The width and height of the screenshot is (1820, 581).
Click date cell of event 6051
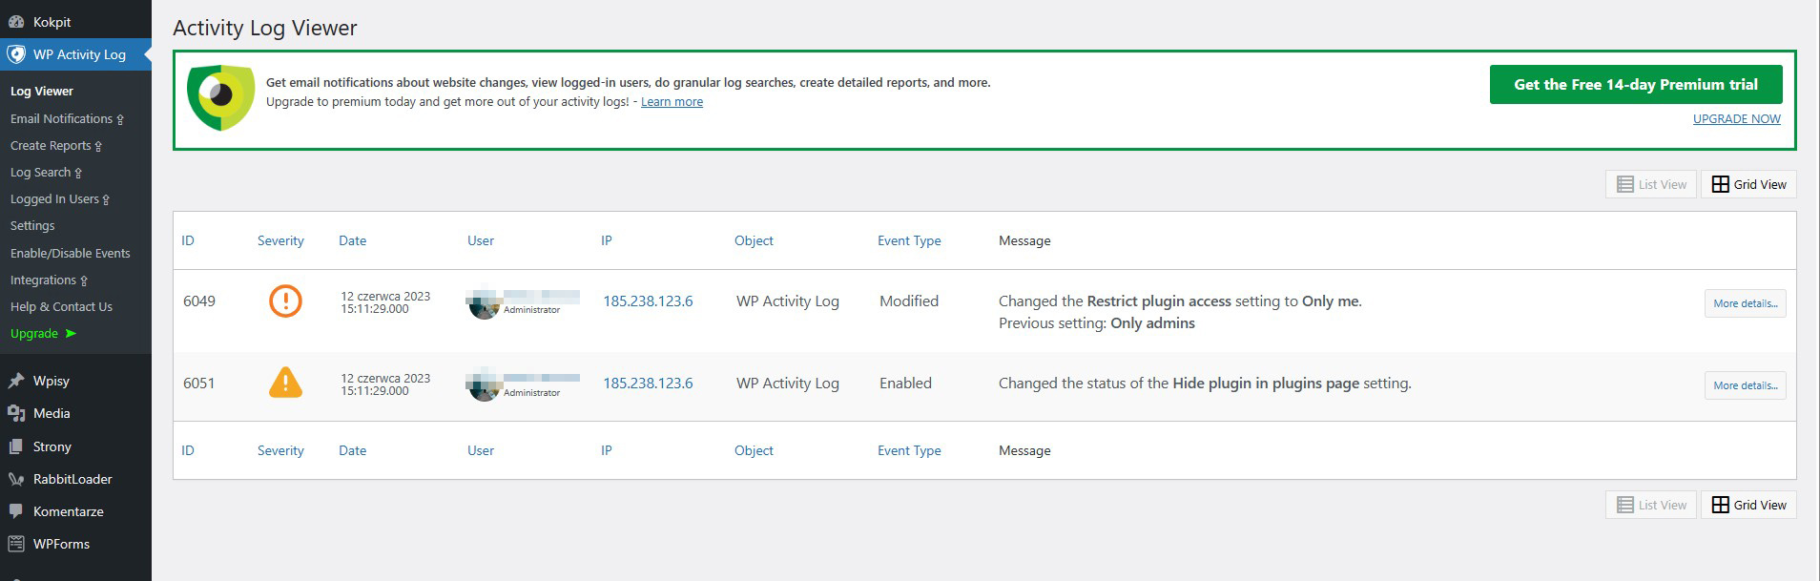pos(385,384)
